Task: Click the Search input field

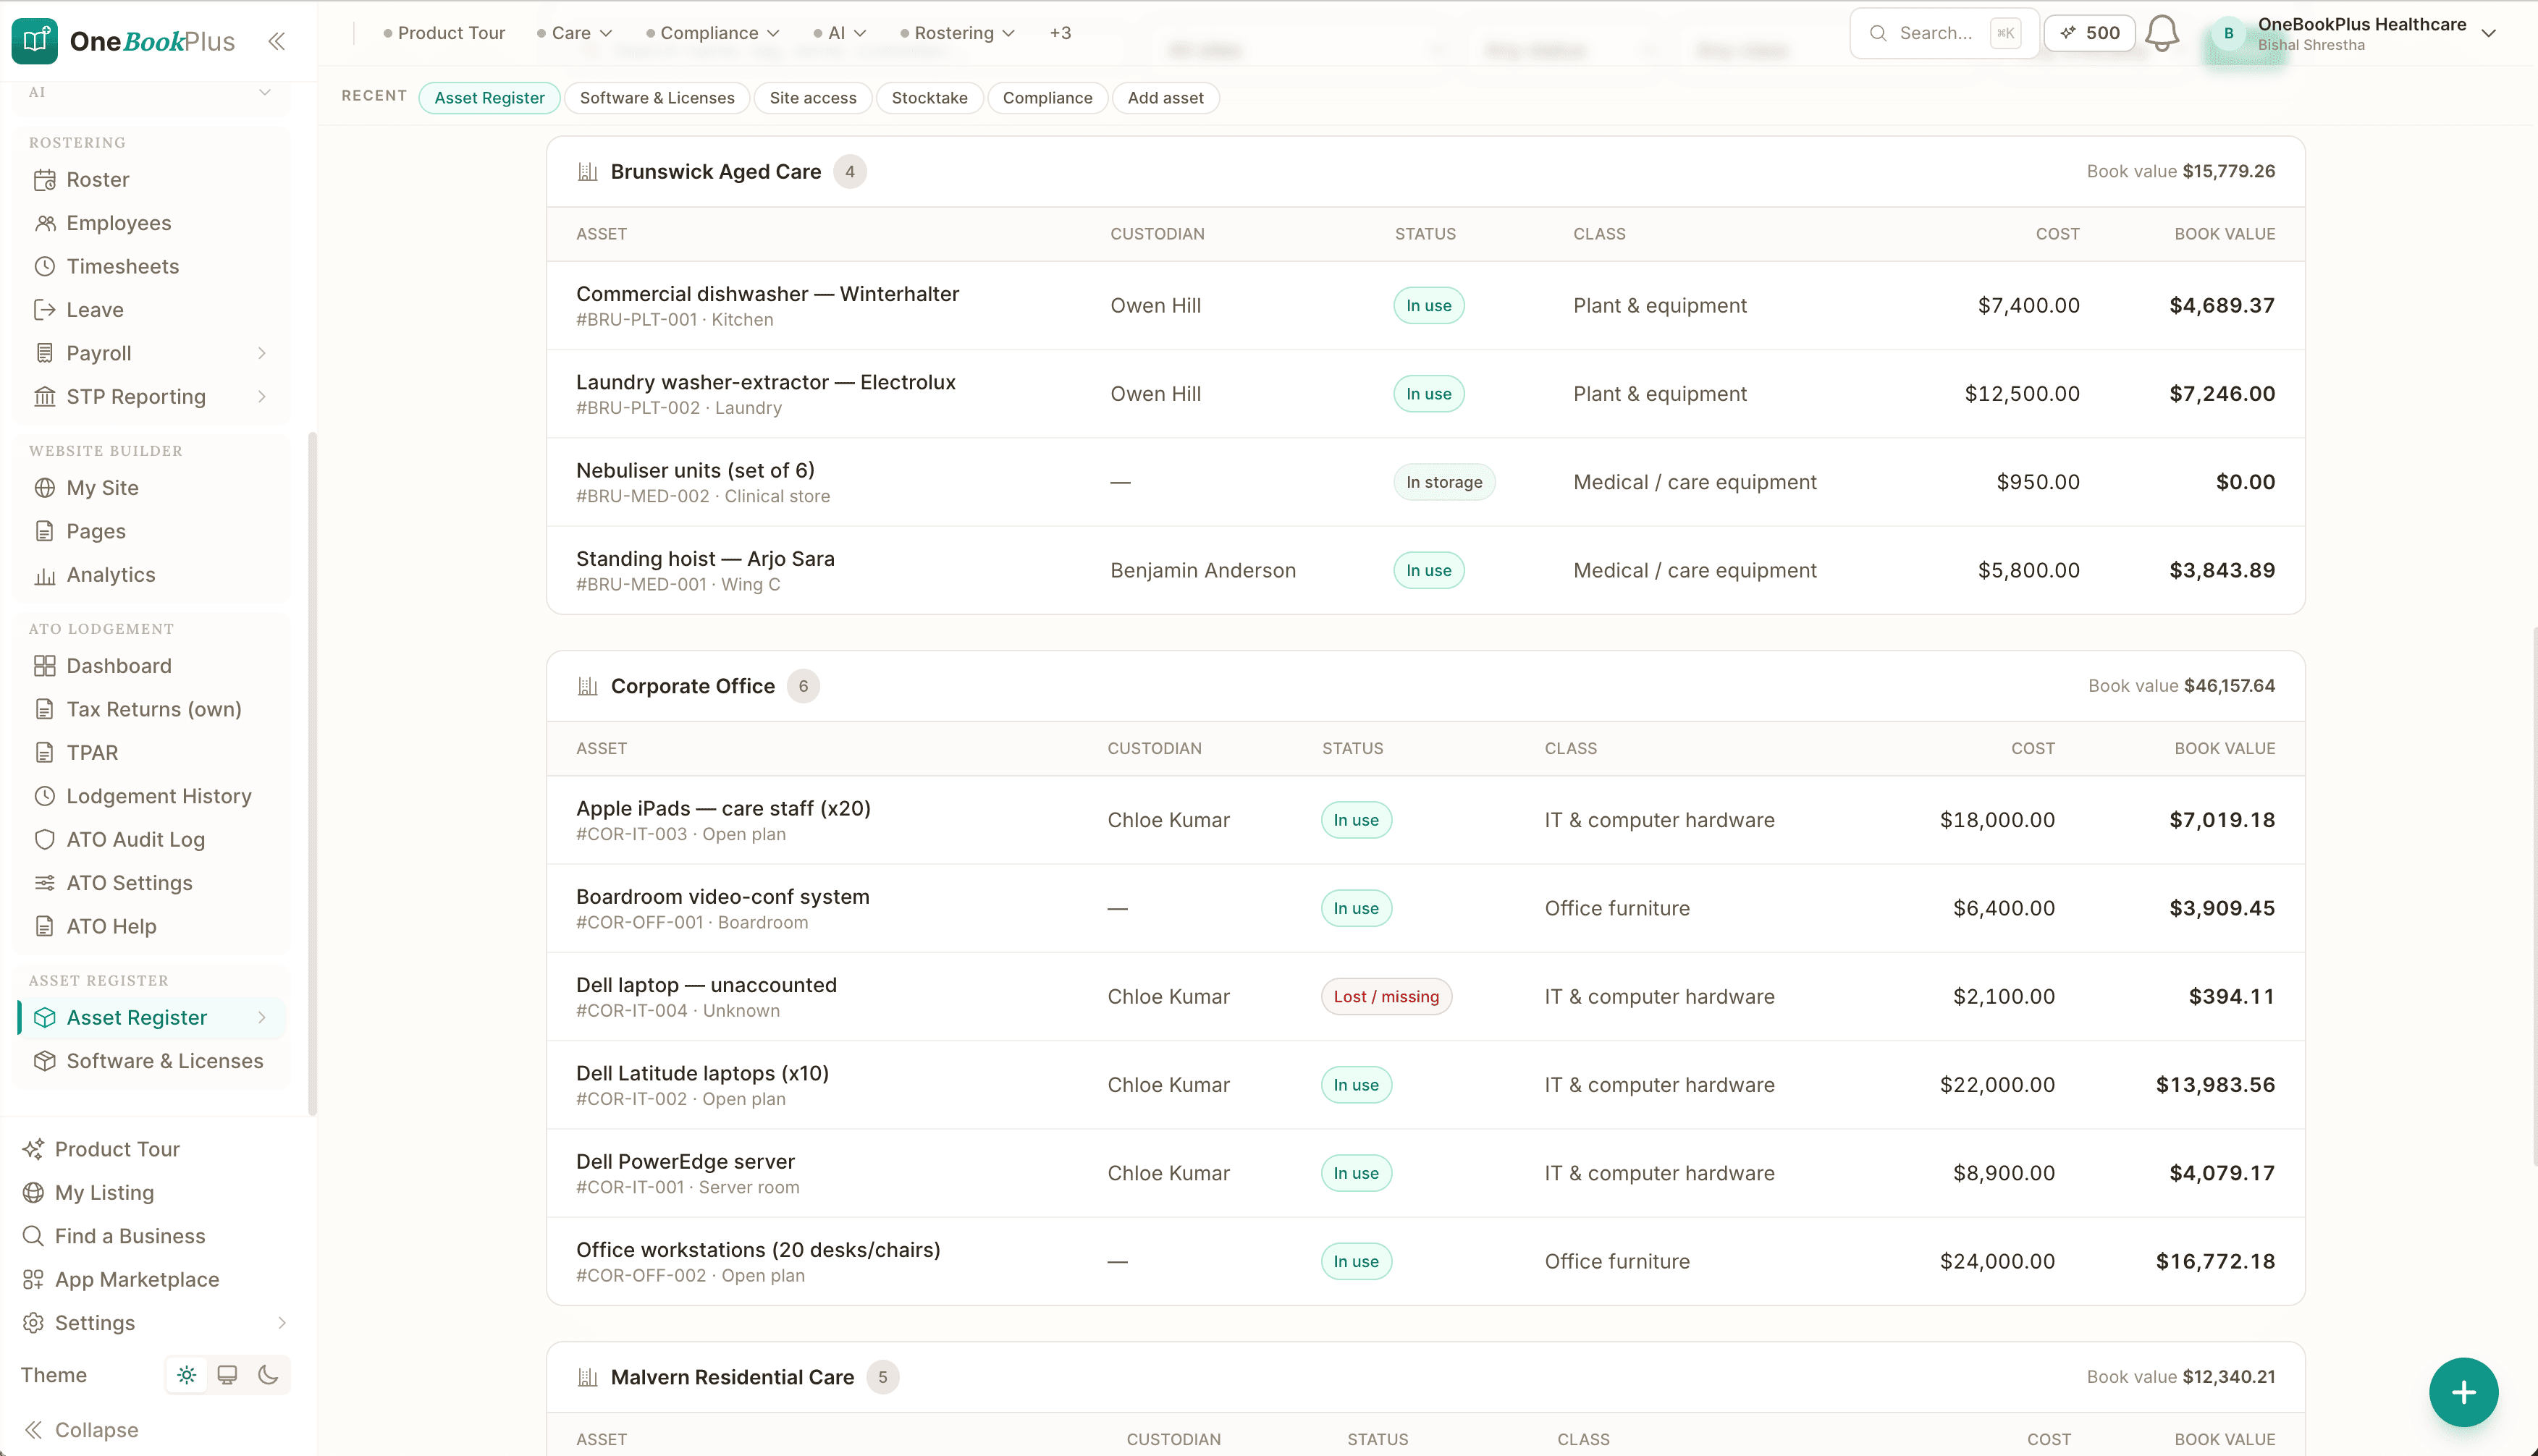Action: pyautogui.click(x=1943, y=33)
